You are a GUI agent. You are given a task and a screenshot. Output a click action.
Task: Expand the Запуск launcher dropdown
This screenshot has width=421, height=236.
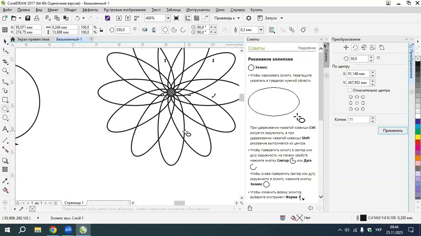point(282,18)
